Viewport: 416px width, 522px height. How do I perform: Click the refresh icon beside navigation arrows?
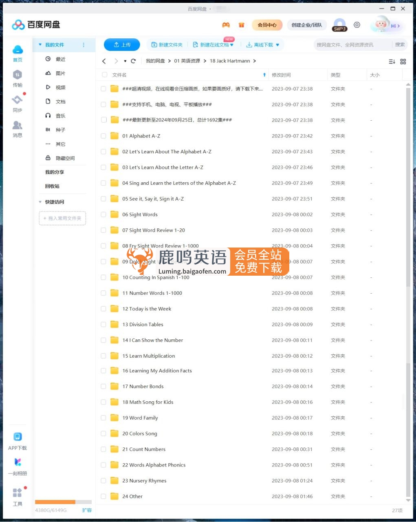click(x=133, y=61)
